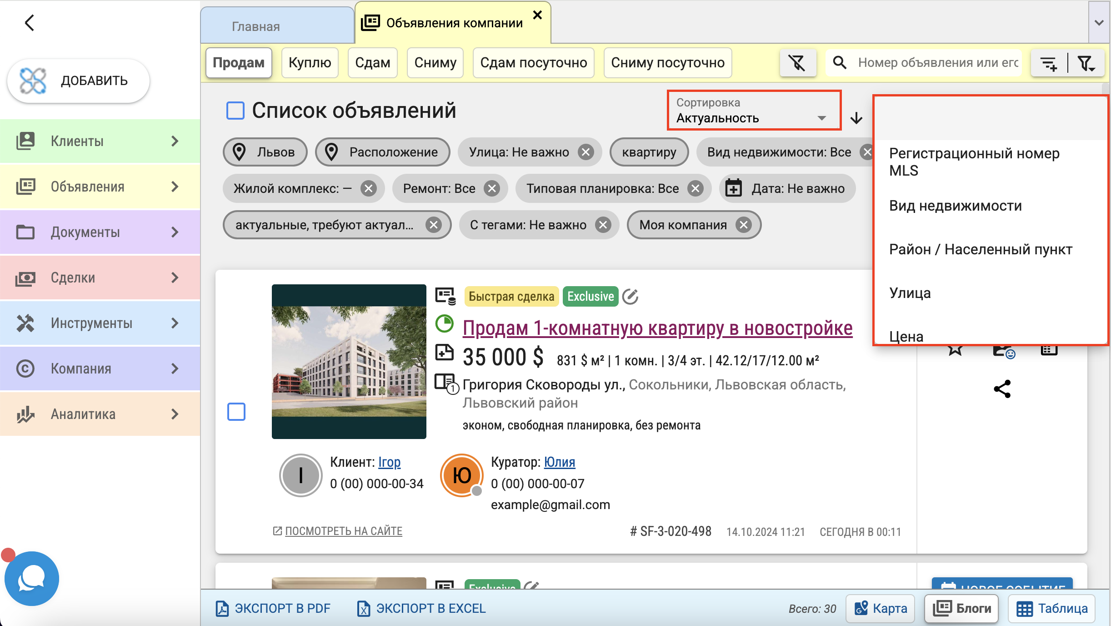
Task: Select the Продам category tab
Action: coord(239,62)
